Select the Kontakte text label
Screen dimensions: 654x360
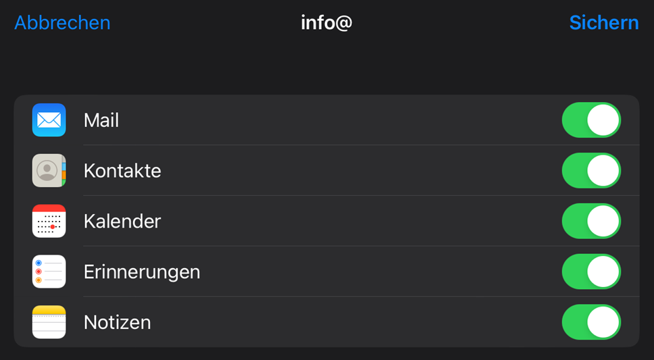(x=122, y=171)
